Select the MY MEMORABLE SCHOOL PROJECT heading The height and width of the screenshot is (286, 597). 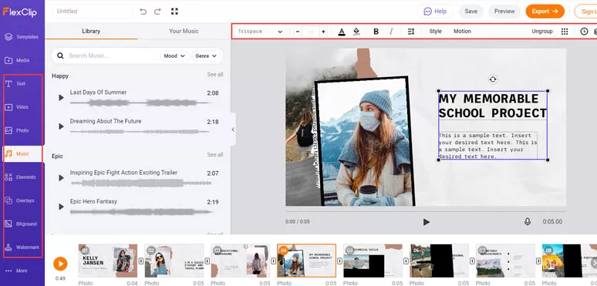[x=493, y=106]
